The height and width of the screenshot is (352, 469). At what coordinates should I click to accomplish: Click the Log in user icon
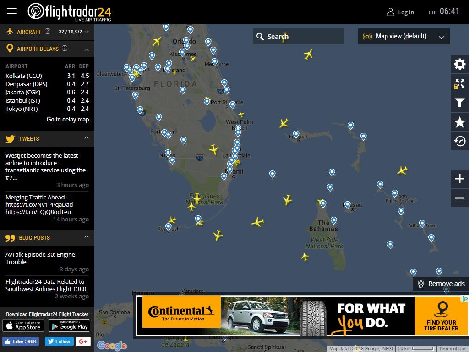click(390, 12)
